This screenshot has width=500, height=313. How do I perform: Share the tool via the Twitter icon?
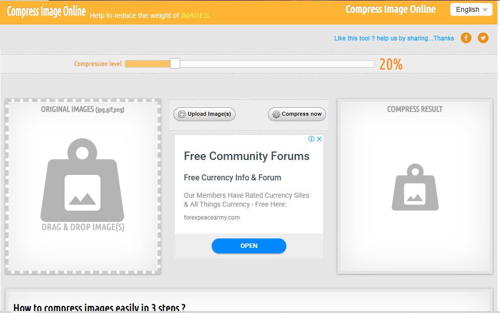pos(483,38)
